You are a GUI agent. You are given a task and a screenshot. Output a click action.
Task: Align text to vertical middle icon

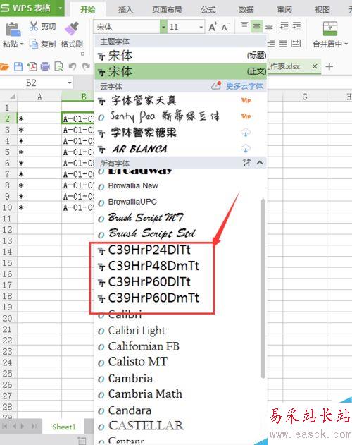coord(257,26)
